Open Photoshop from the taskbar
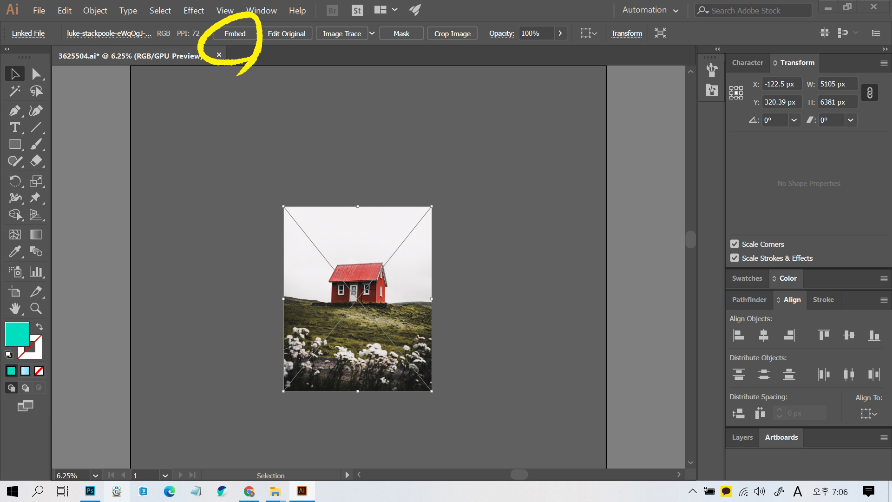The image size is (892, 502). click(90, 491)
